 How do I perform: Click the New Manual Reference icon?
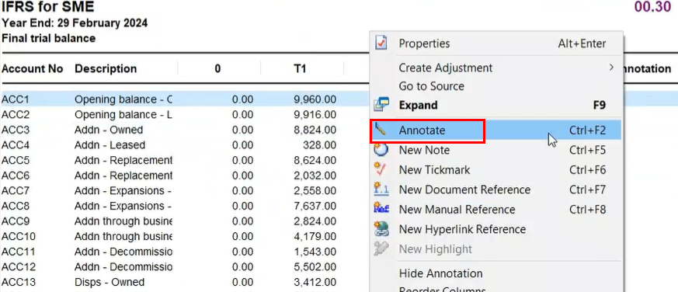(x=381, y=209)
